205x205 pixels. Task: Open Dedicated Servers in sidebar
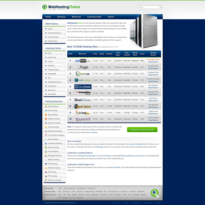(x=55, y=82)
